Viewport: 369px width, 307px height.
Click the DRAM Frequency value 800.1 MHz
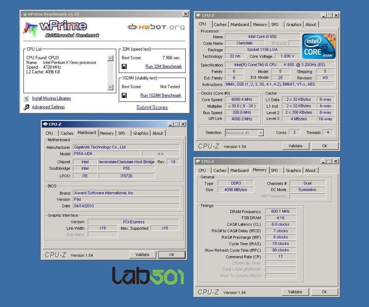click(x=281, y=212)
